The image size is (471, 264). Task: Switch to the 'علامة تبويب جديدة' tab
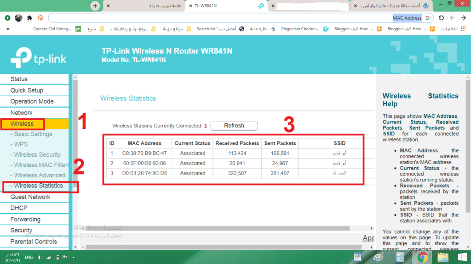(x=165, y=6)
